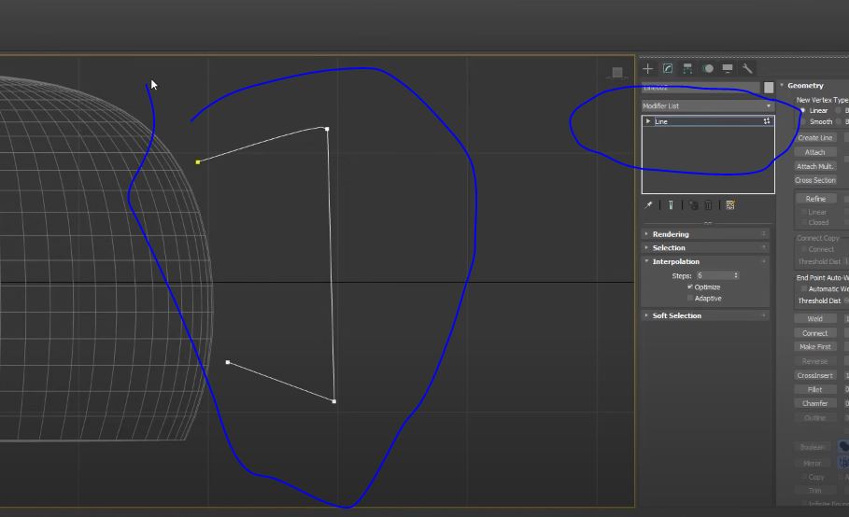Open the Motion command panel tab
The image size is (849, 517).
tap(708, 69)
